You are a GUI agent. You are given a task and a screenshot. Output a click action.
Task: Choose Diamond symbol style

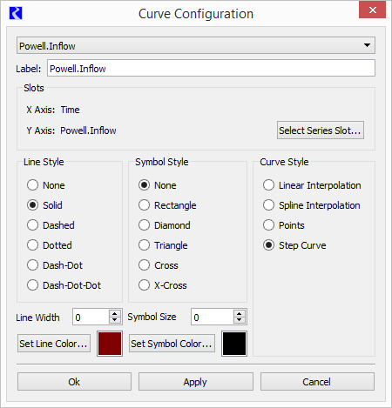pos(165,225)
